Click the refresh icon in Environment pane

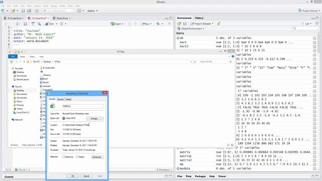[x=317, y=24]
